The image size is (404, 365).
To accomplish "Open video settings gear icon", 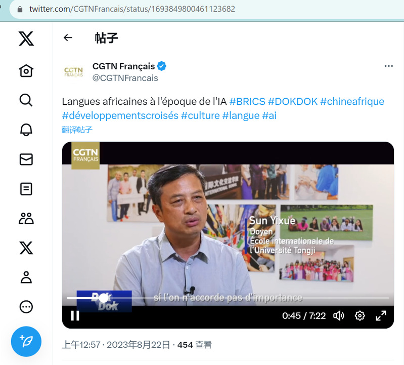I will tap(360, 316).
